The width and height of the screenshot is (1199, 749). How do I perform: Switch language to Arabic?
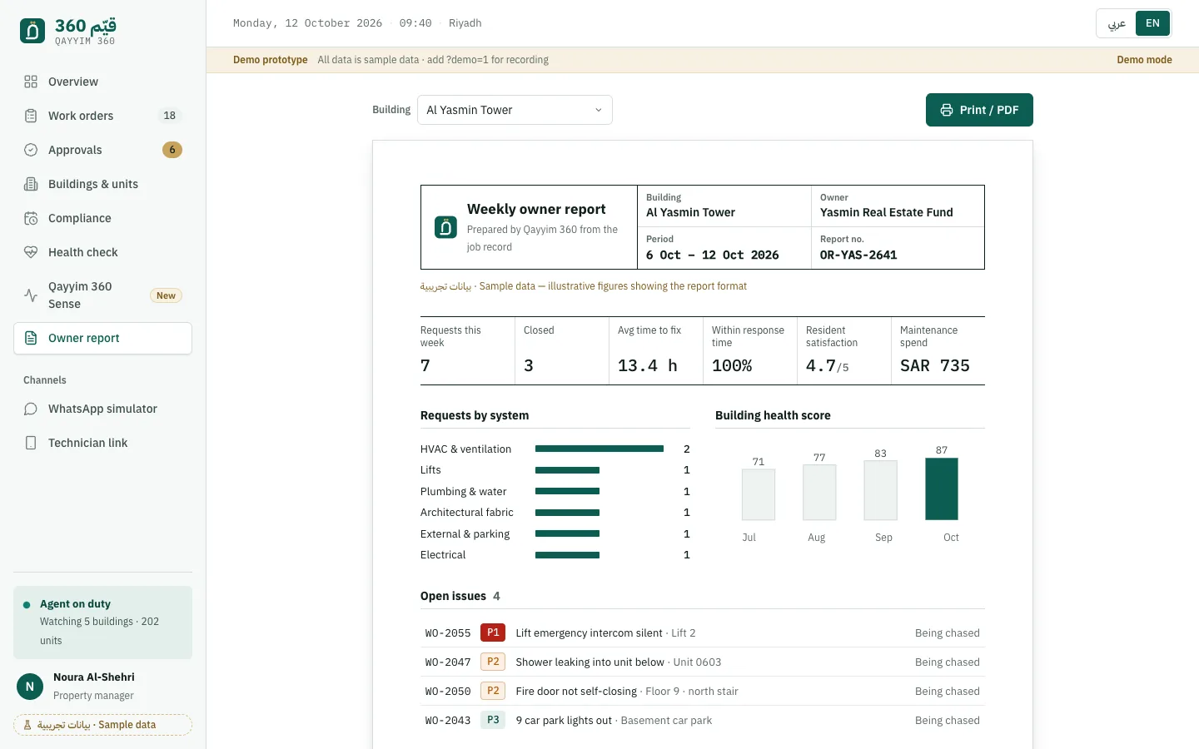(1117, 23)
